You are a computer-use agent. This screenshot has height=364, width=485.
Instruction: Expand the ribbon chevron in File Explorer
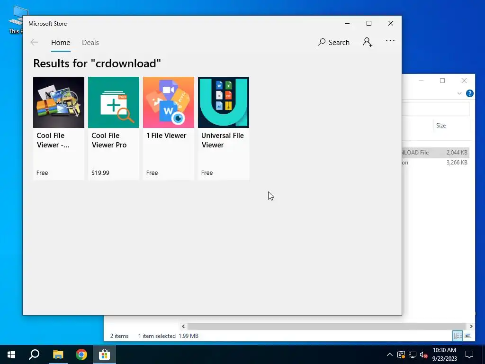pos(459,93)
